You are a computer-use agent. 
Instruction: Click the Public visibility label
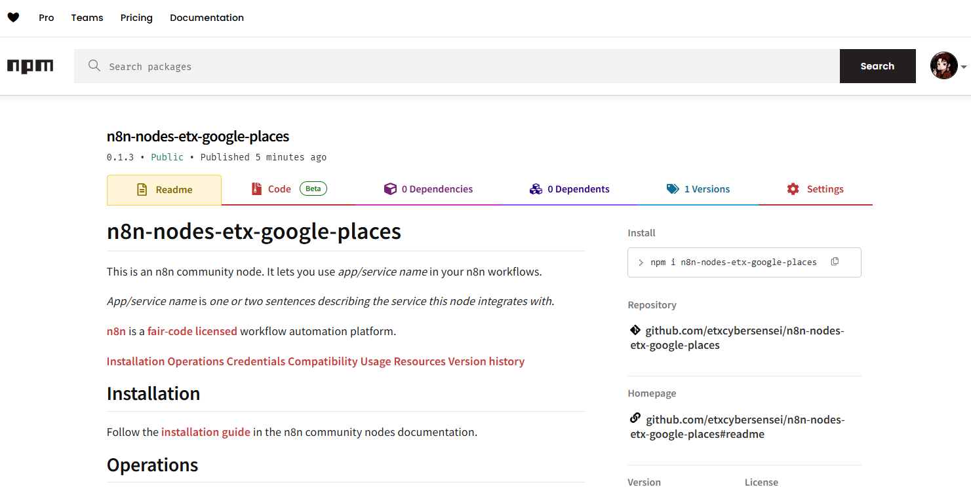[167, 157]
